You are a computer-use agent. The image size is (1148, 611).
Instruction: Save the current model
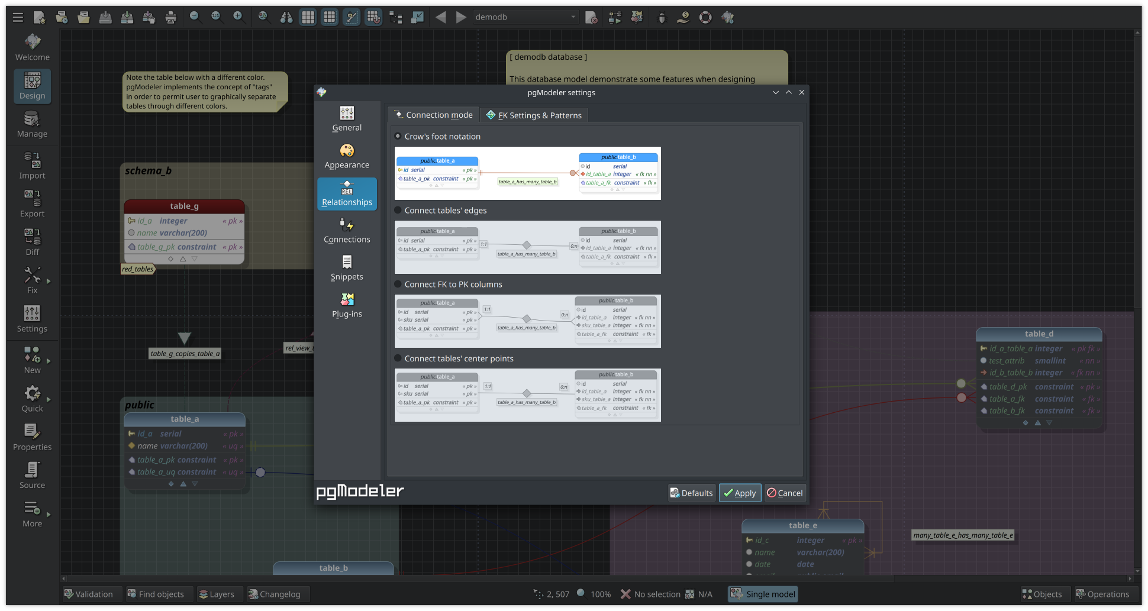[105, 17]
